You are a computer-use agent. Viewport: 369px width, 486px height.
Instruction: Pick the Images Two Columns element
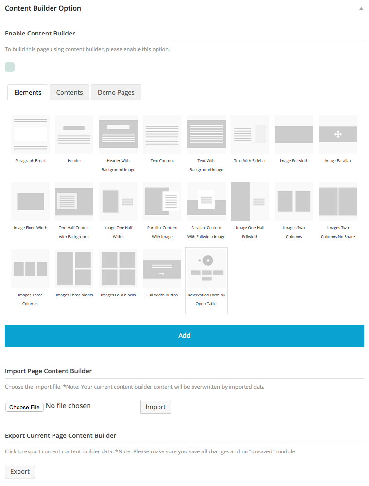point(294,201)
